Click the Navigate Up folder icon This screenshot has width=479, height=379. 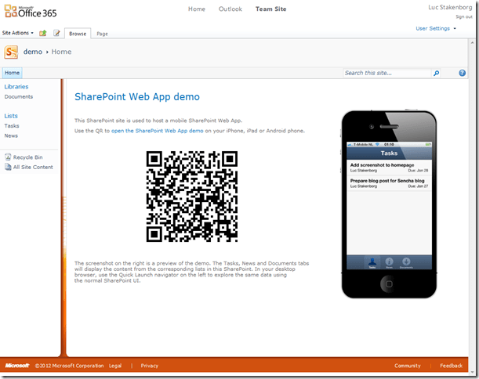pyautogui.click(x=43, y=33)
